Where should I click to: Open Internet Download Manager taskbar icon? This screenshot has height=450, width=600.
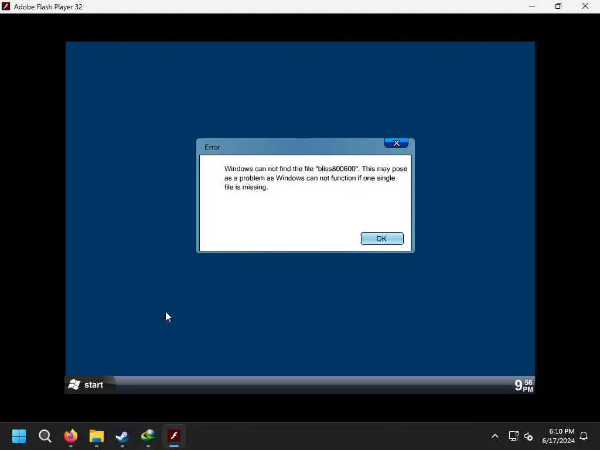click(148, 436)
